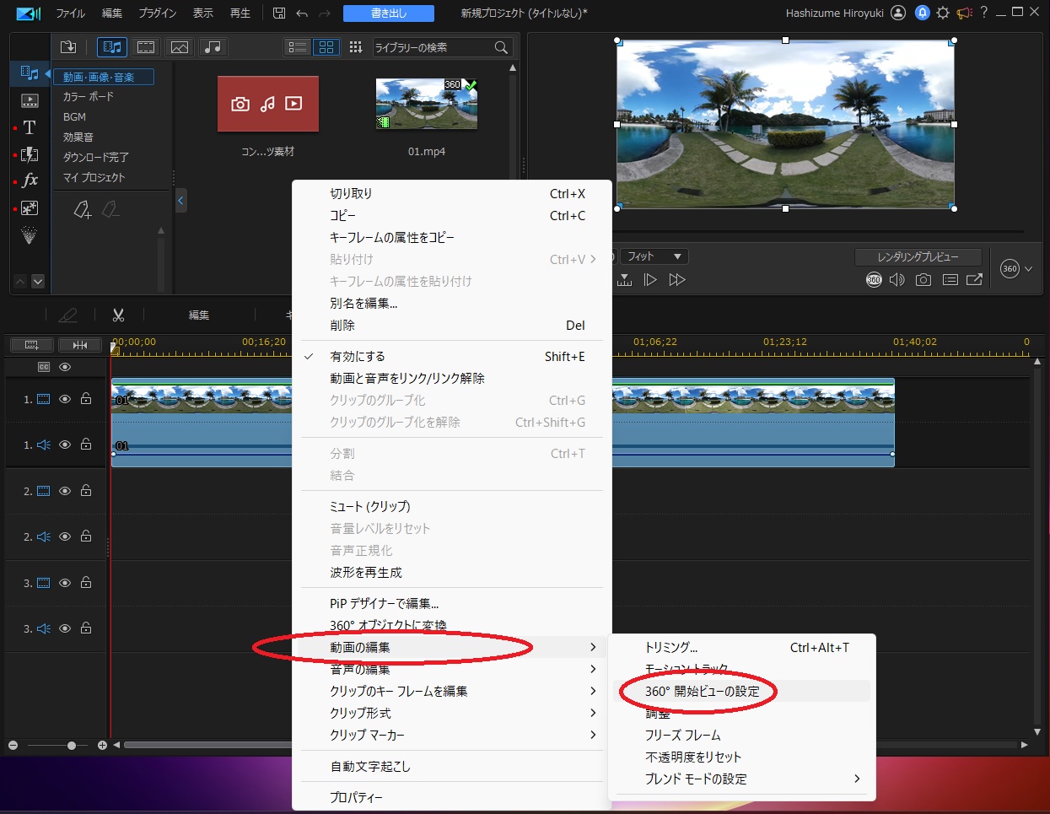
Task: Open the プラグイン menu
Action: [158, 13]
